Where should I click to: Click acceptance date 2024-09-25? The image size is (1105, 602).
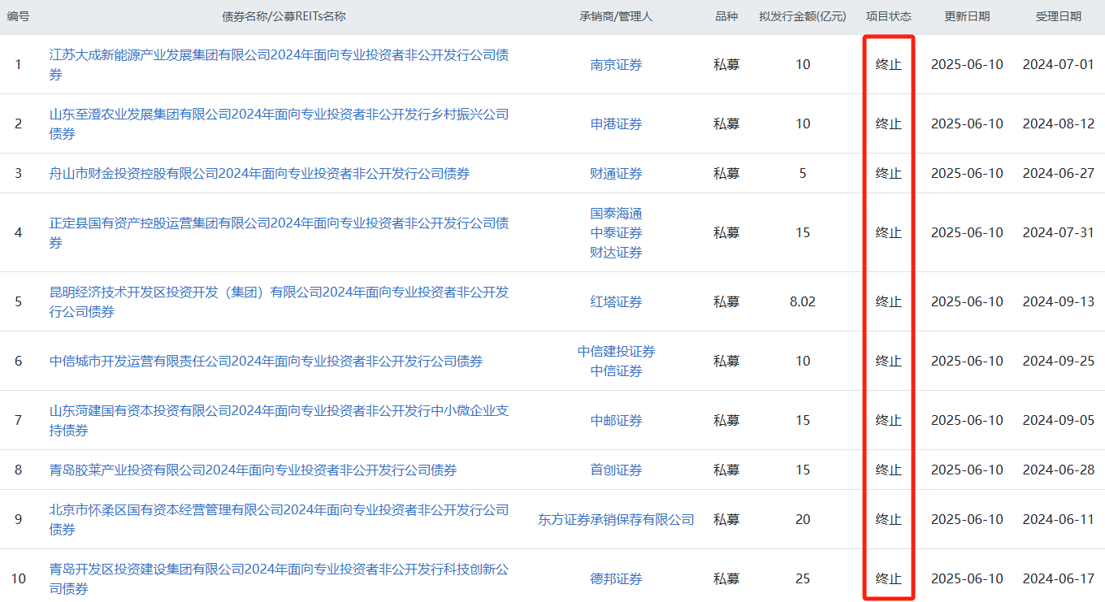tap(1059, 361)
